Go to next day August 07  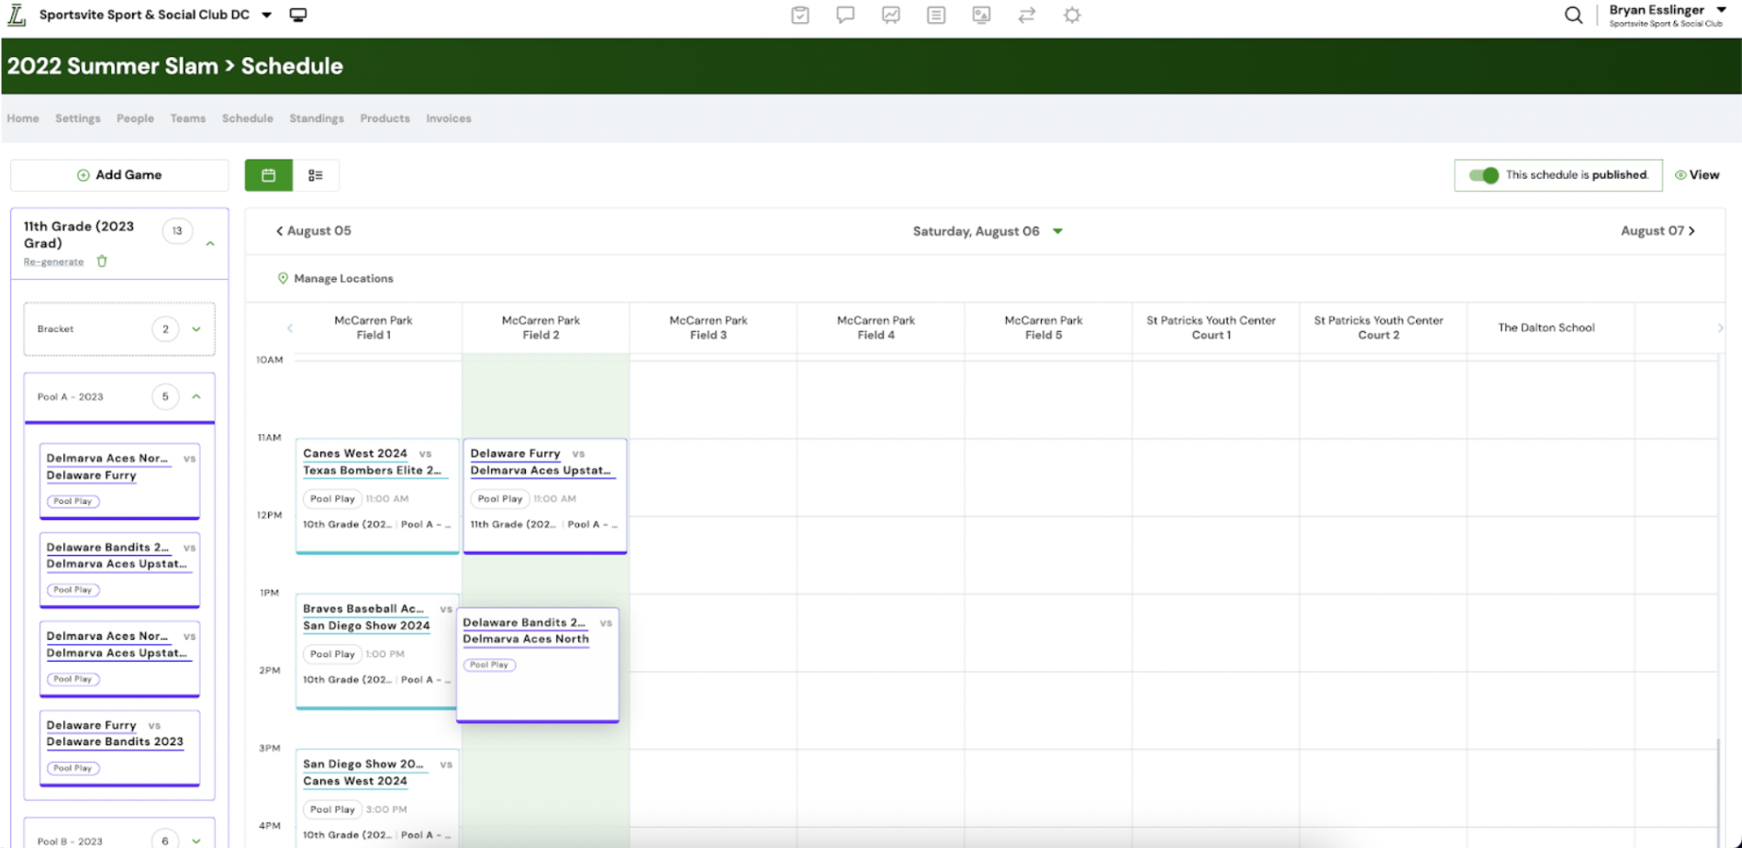[1658, 231]
